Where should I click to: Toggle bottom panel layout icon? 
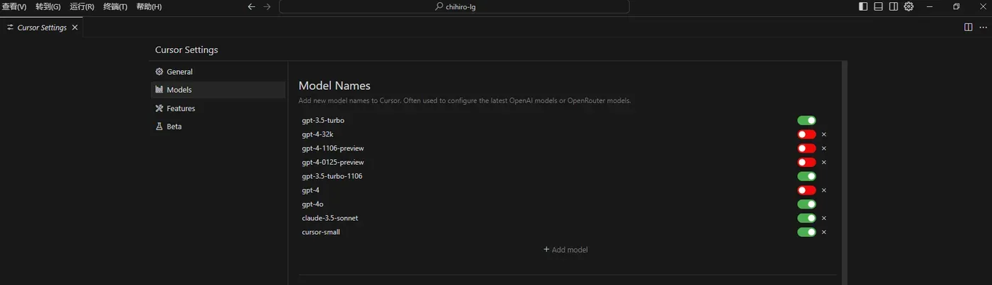879,6
